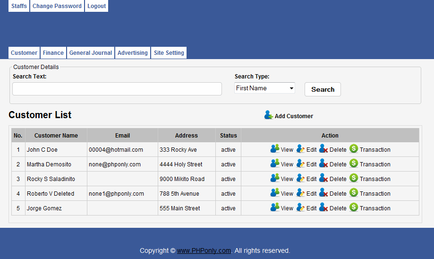Click the View icon for Rocky S Saladinito
The width and height of the screenshot is (434, 259).
[x=274, y=178]
